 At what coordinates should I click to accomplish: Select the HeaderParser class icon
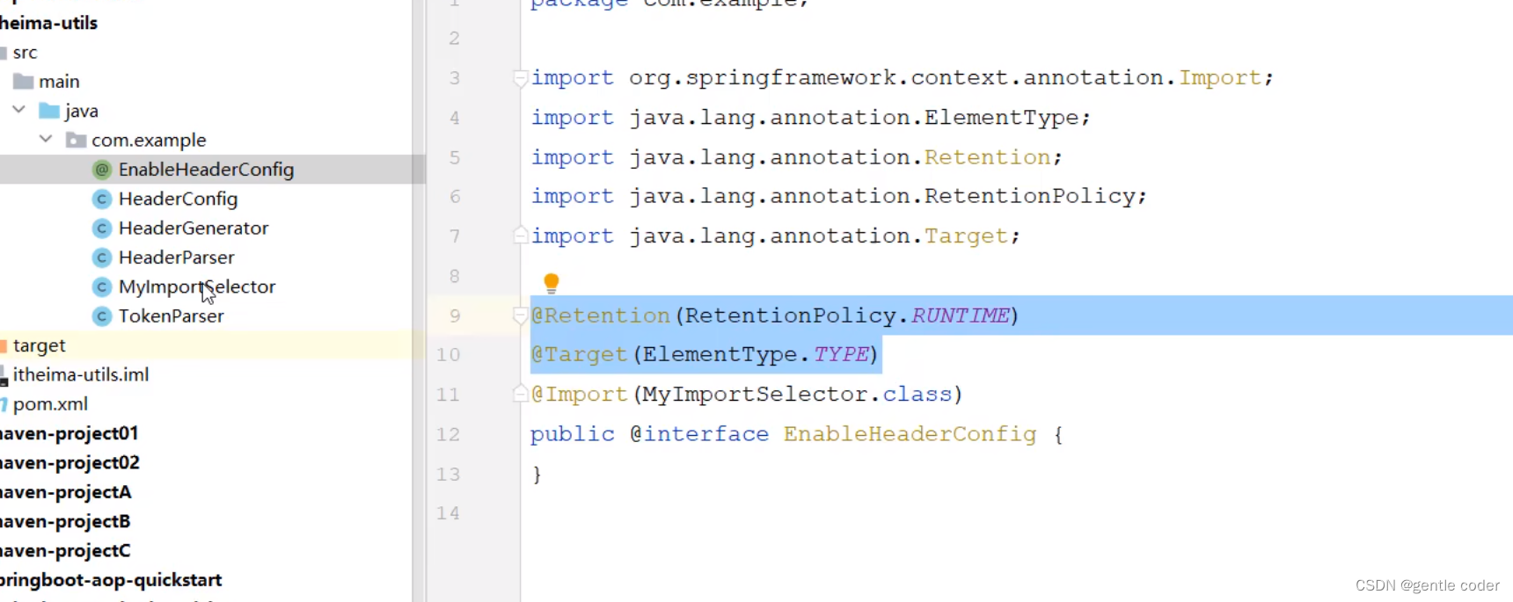[x=102, y=257]
